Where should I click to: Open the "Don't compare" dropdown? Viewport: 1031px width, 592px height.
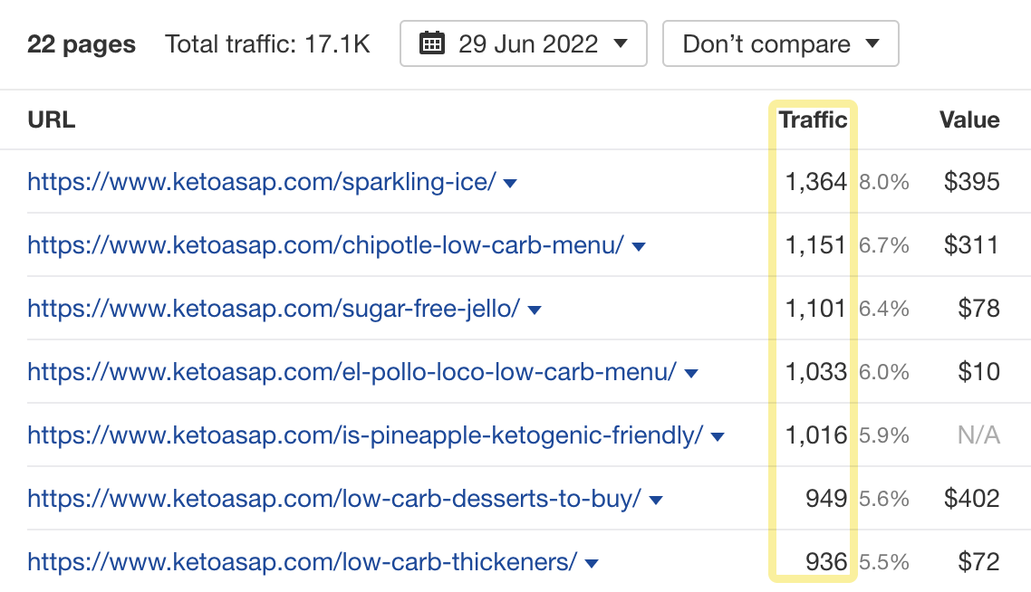779,43
